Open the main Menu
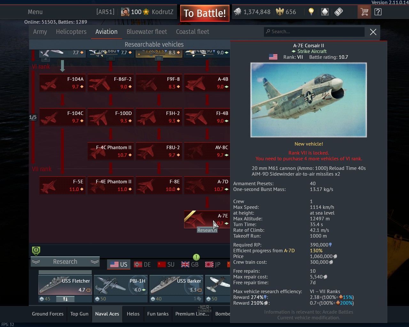The image size is (409, 327). point(35,12)
